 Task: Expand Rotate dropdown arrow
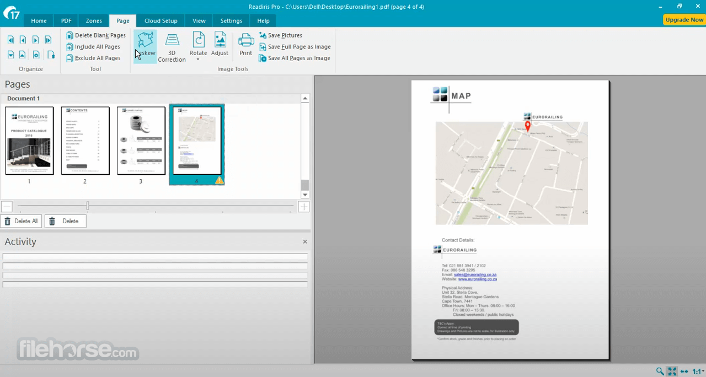point(198,60)
